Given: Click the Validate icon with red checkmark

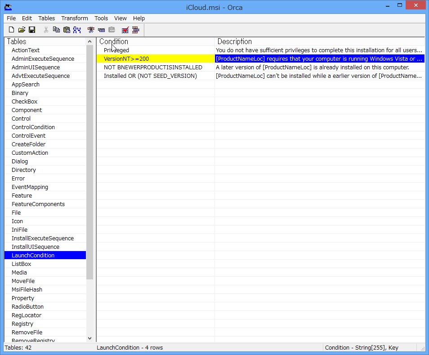Looking at the screenshot, I should coord(125,30).
